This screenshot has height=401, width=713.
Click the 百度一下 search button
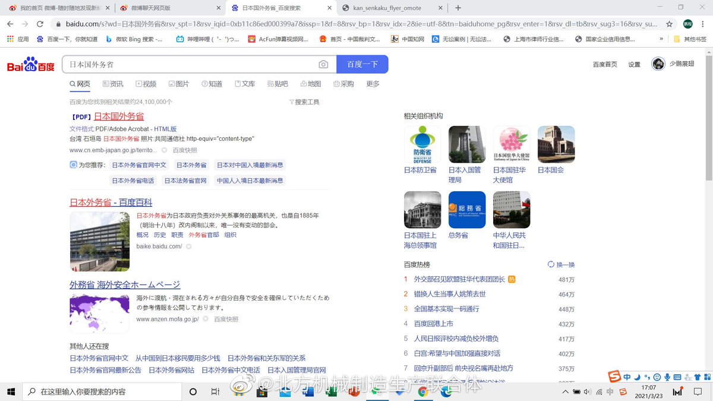[362, 64]
